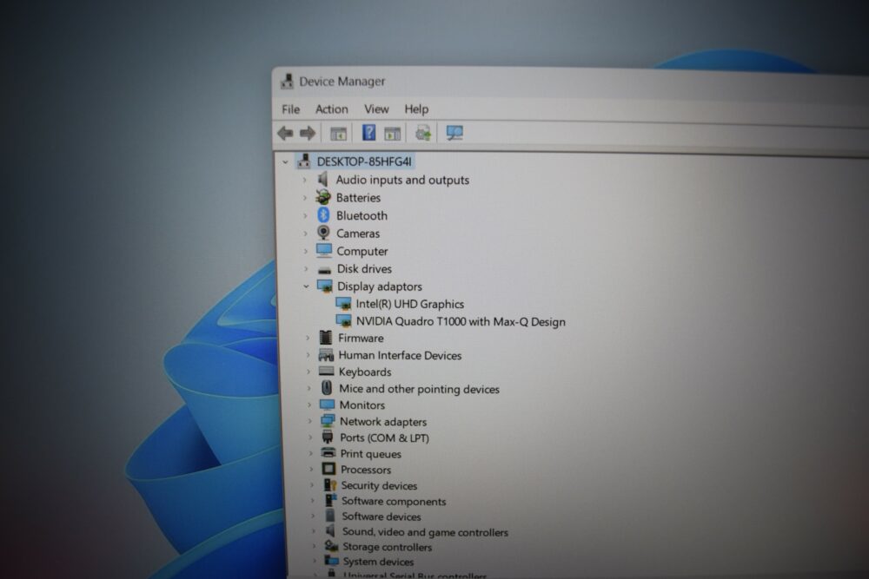Screen dimensions: 869x579
Task: Click the mouse icon for Mice and pointing devices
Action: [x=327, y=388]
